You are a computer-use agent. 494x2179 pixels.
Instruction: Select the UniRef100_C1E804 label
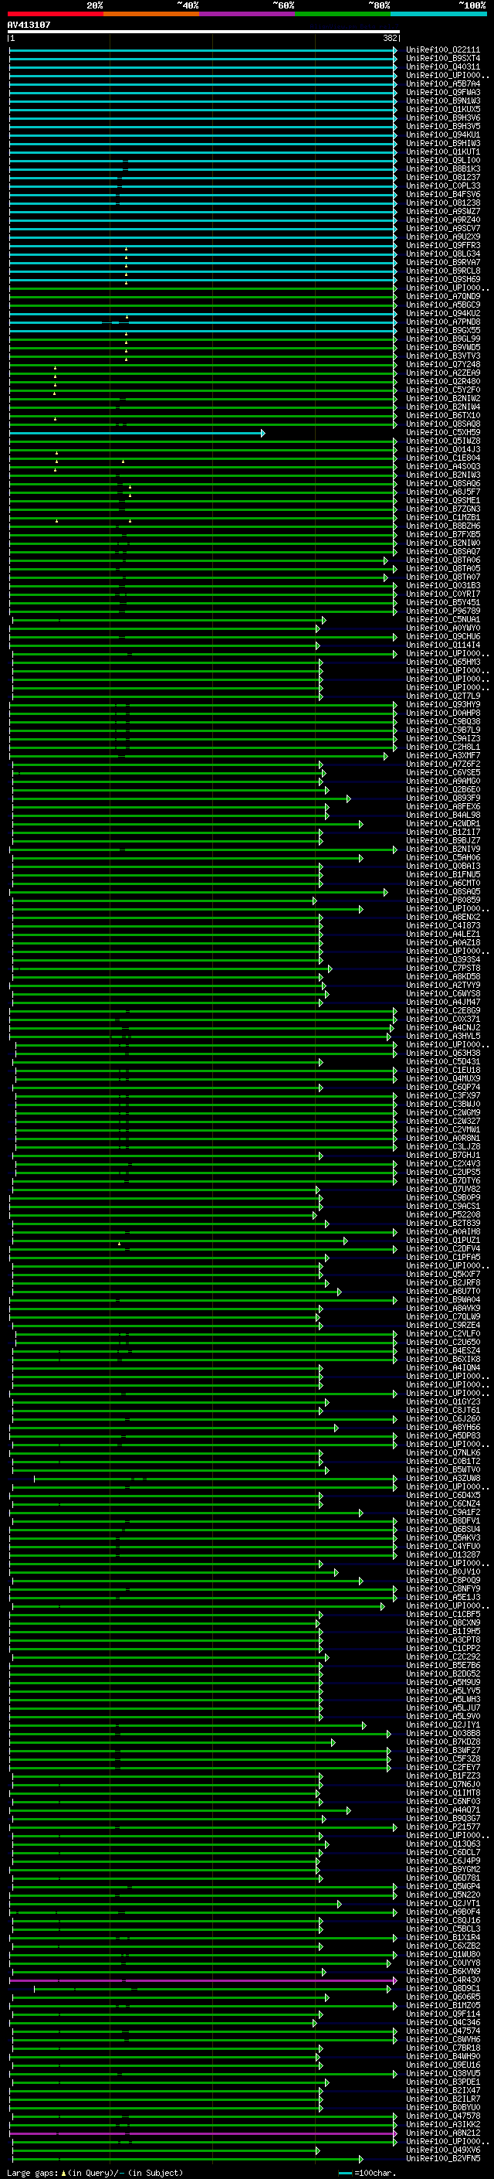(443, 458)
